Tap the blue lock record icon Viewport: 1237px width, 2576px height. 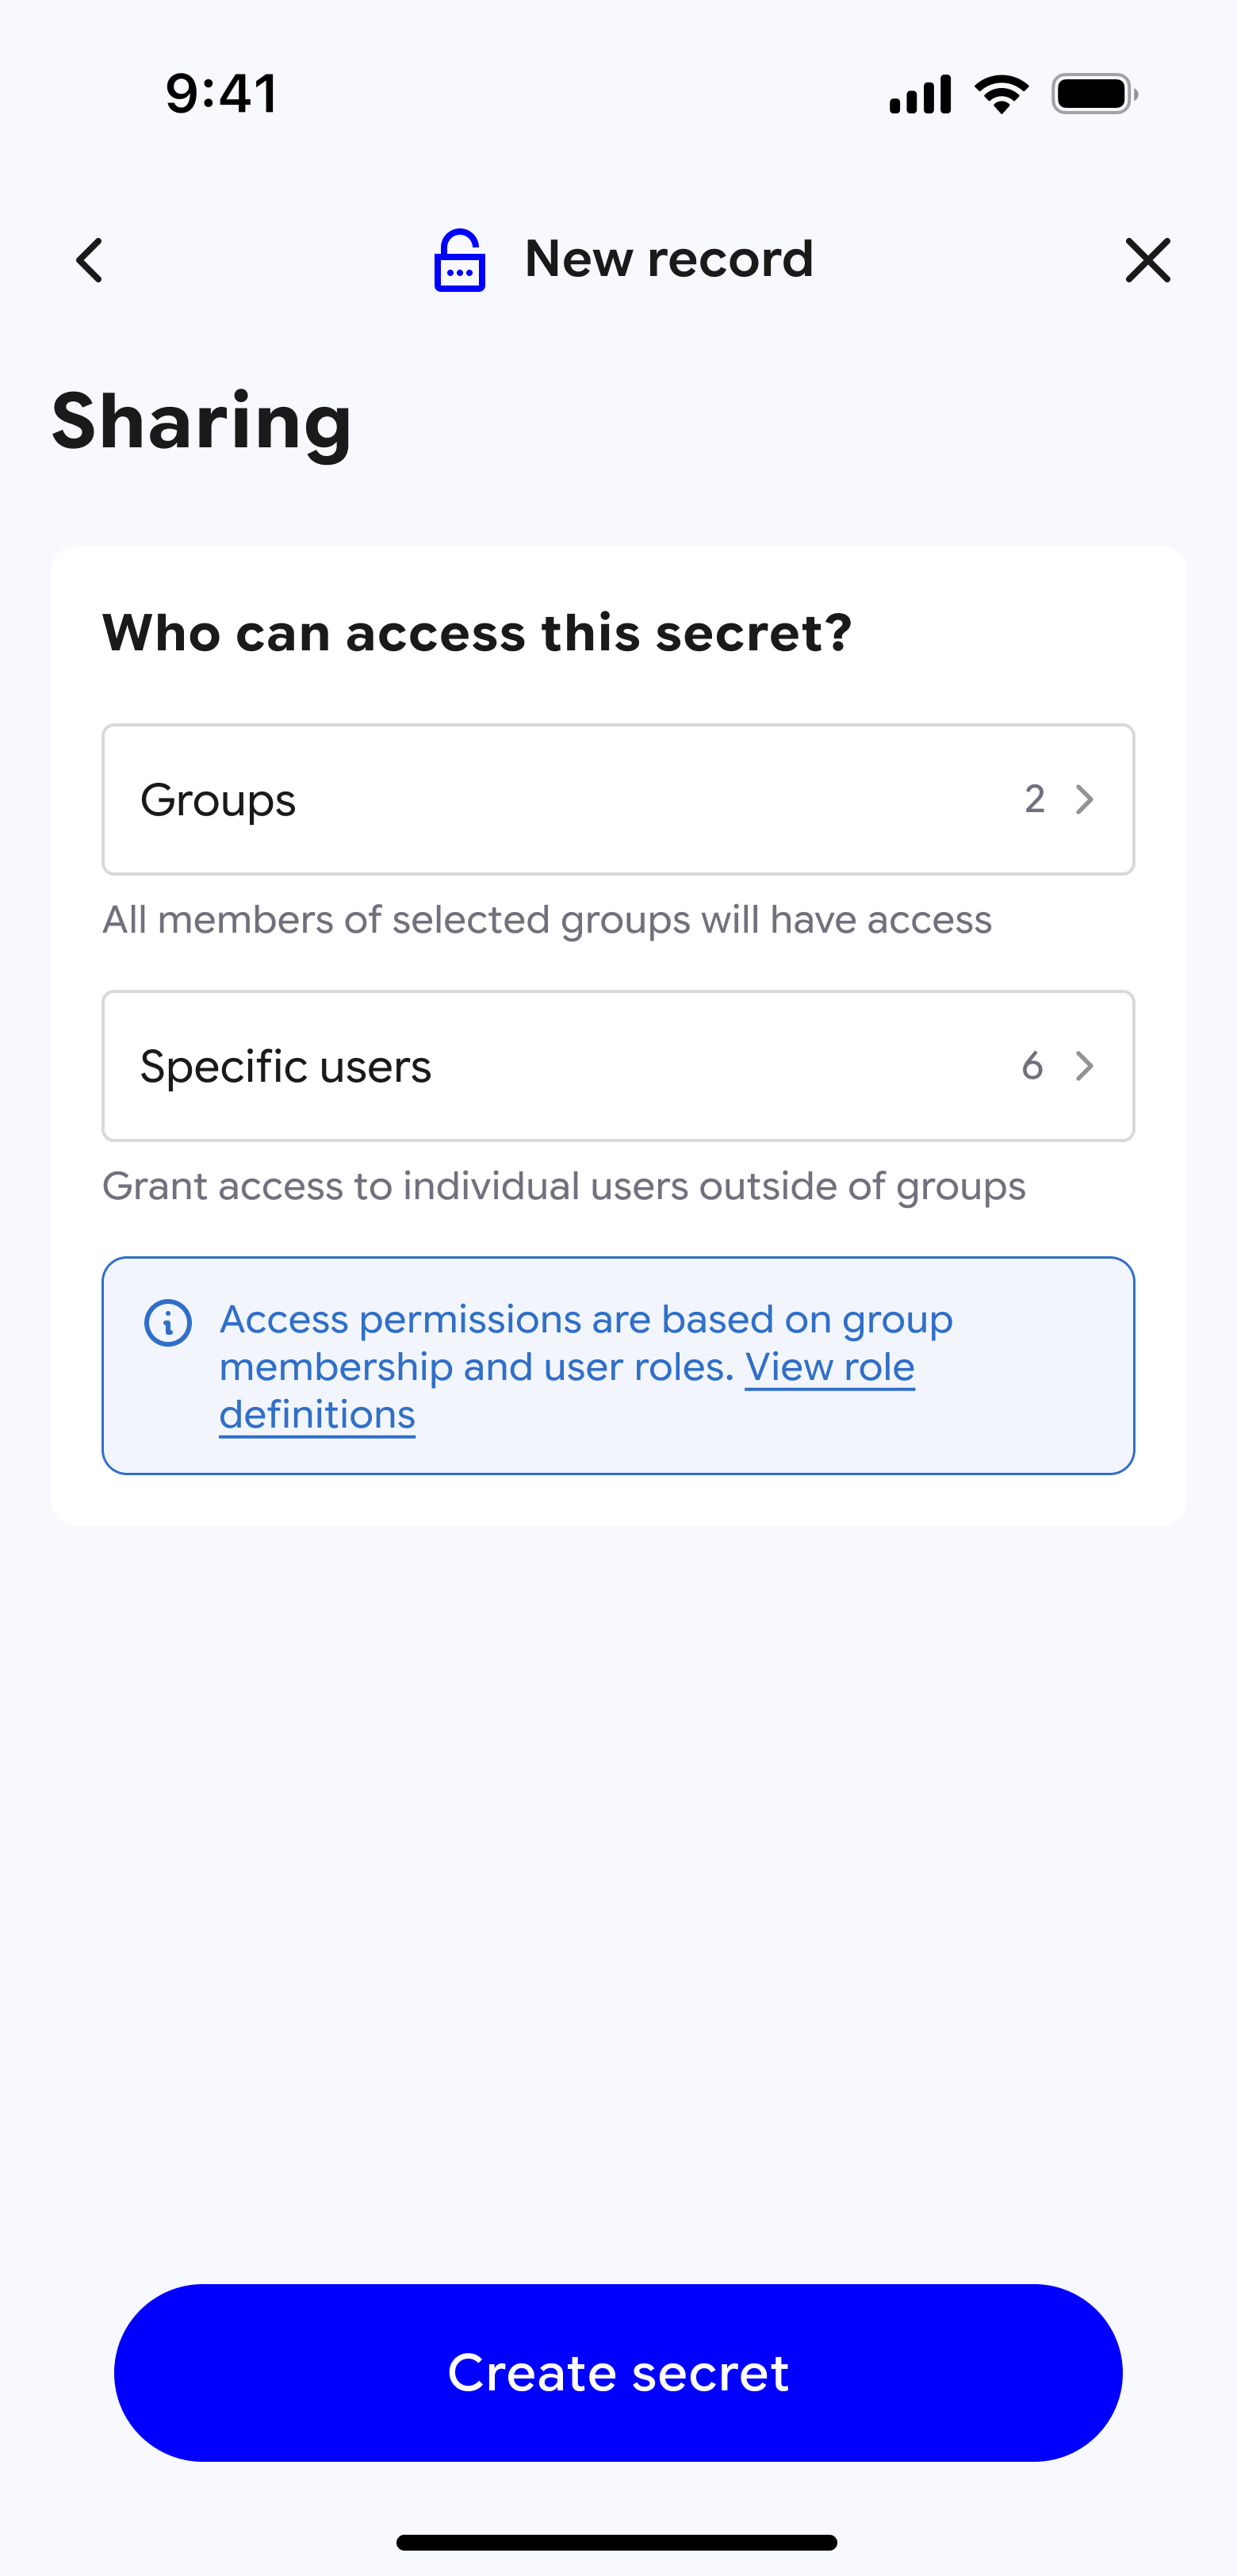click(x=459, y=261)
